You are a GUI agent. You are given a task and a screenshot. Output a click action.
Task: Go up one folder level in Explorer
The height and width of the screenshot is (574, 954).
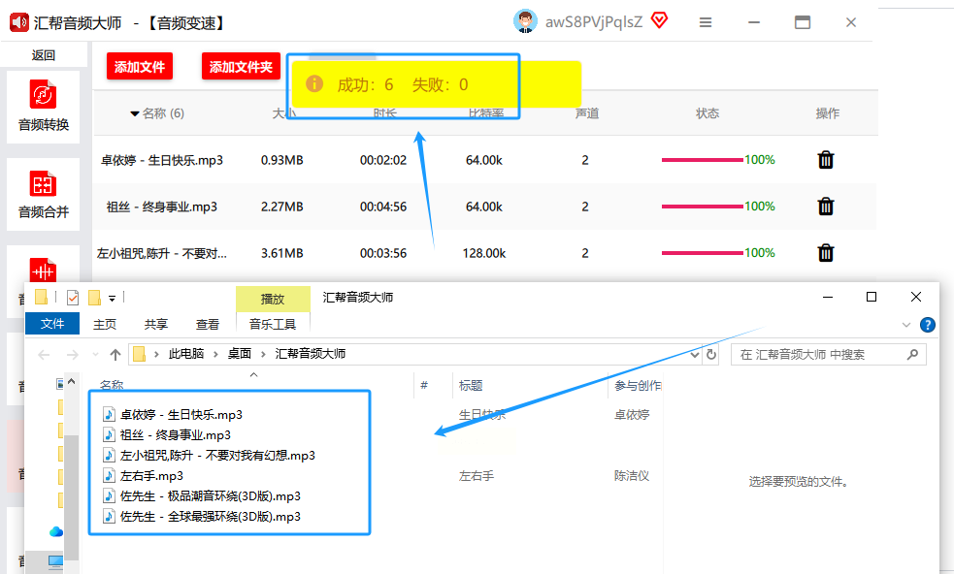pos(115,355)
